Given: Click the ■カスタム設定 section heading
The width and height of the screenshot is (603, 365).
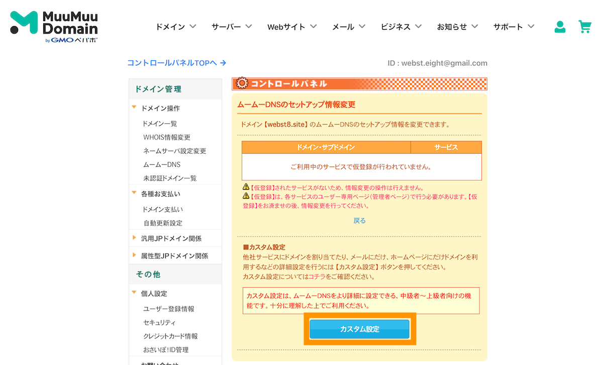Looking at the screenshot, I should pos(264,247).
